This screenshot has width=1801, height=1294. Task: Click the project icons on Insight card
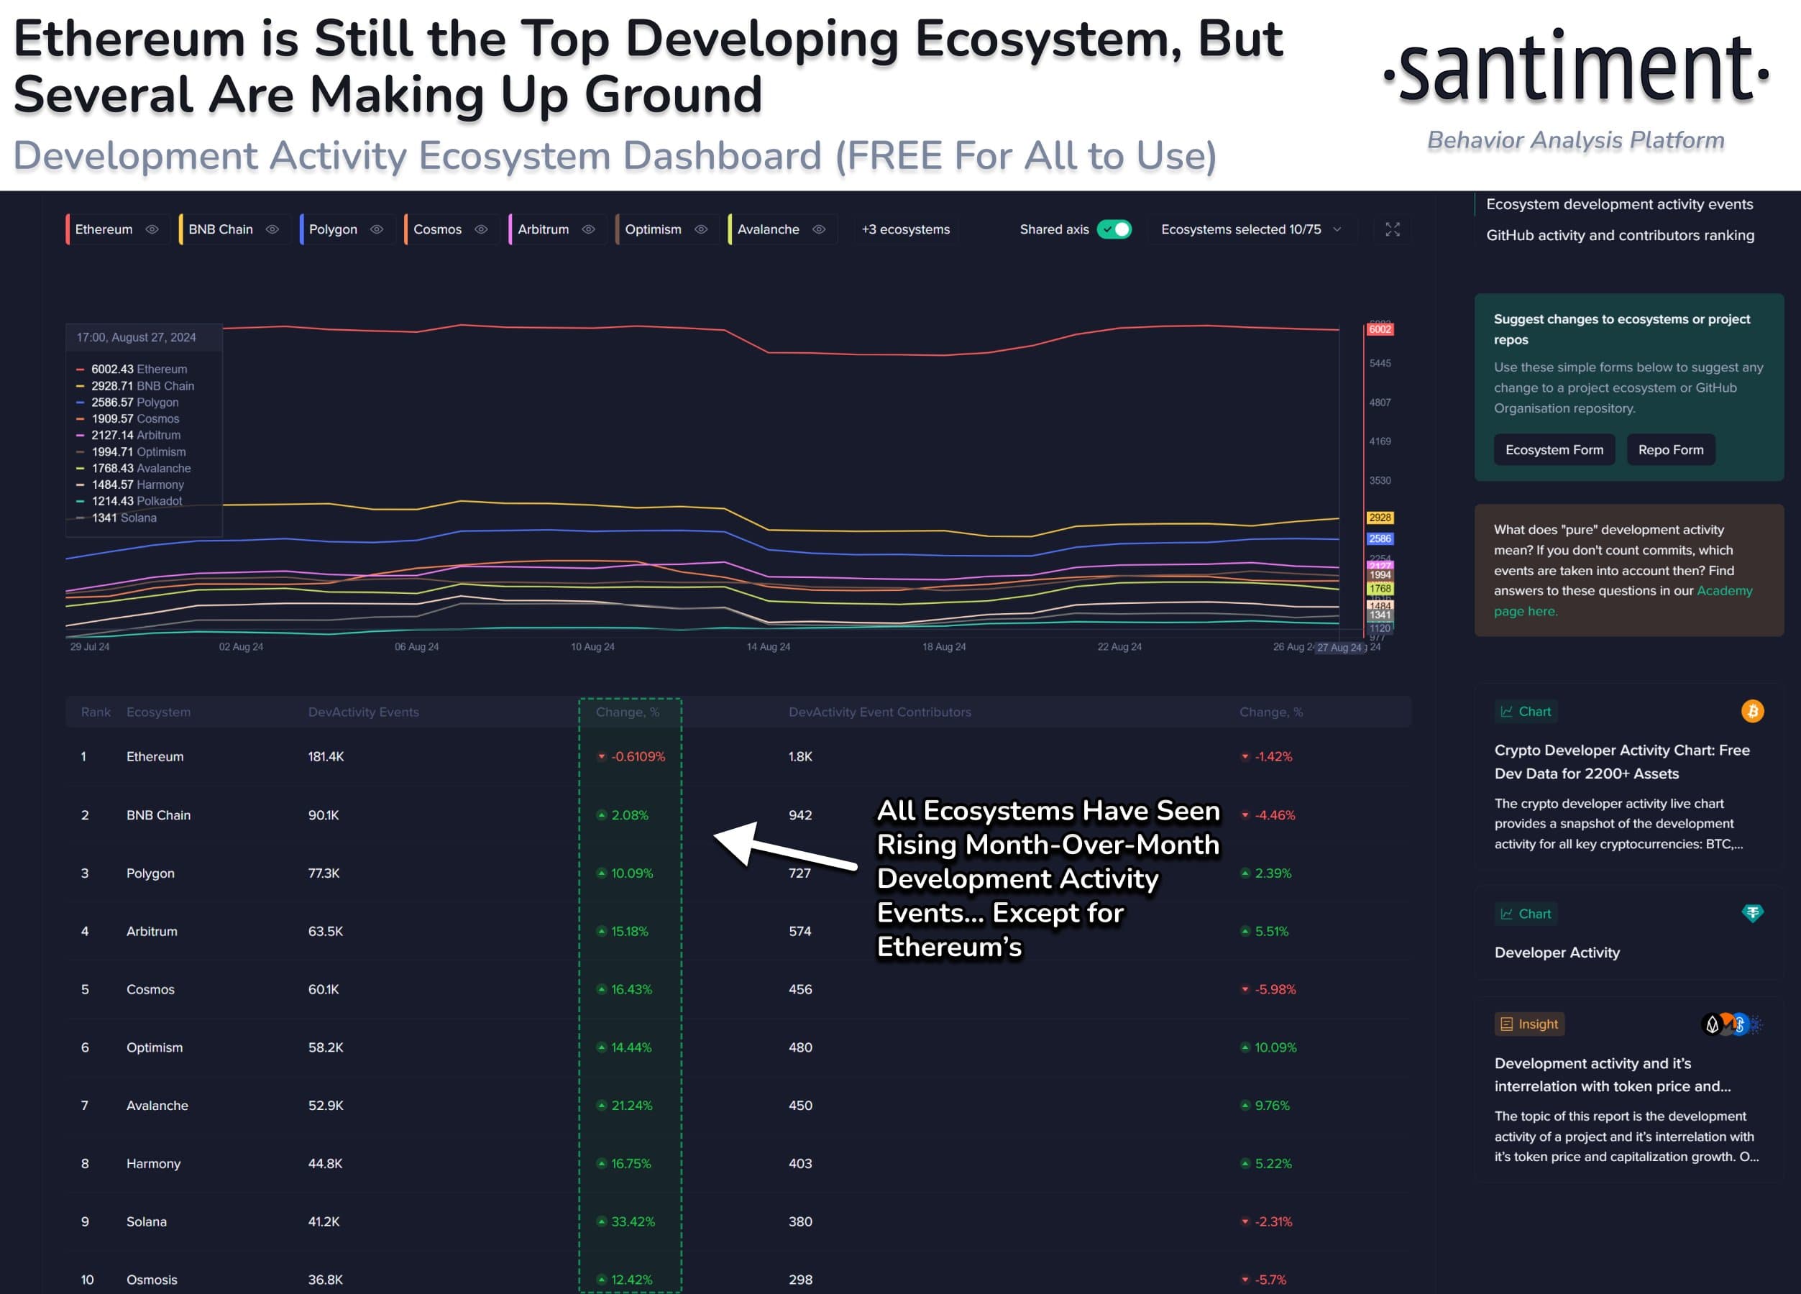click(x=1732, y=1024)
